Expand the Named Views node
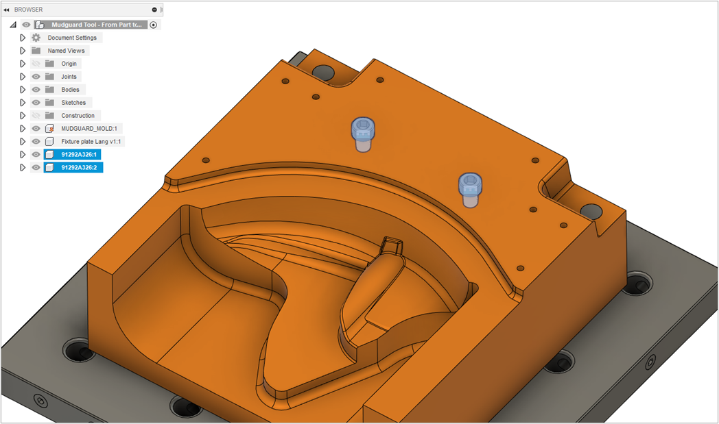Screen dimensions: 719x424 23,51
